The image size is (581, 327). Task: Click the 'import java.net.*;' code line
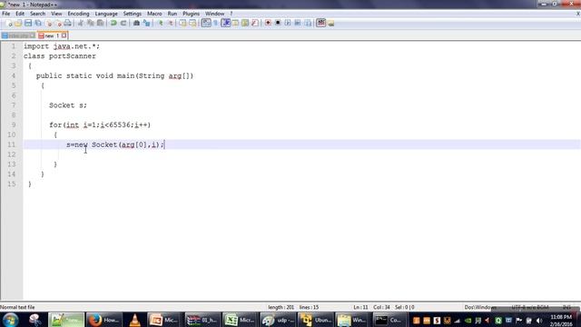coord(62,46)
